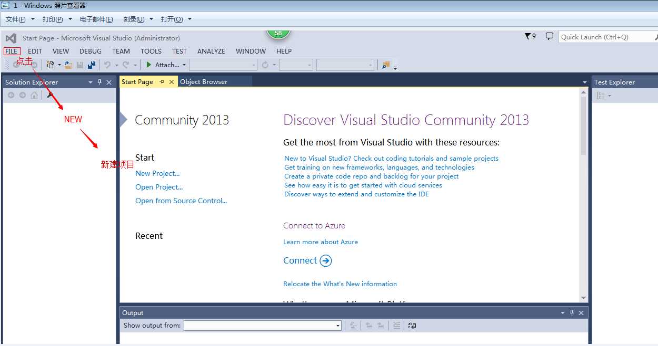This screenshot has height=346, width=658.
Task: Open the document tabs overflow dropdown arrow
Action: pyautogui.click(x=585, y=82)
